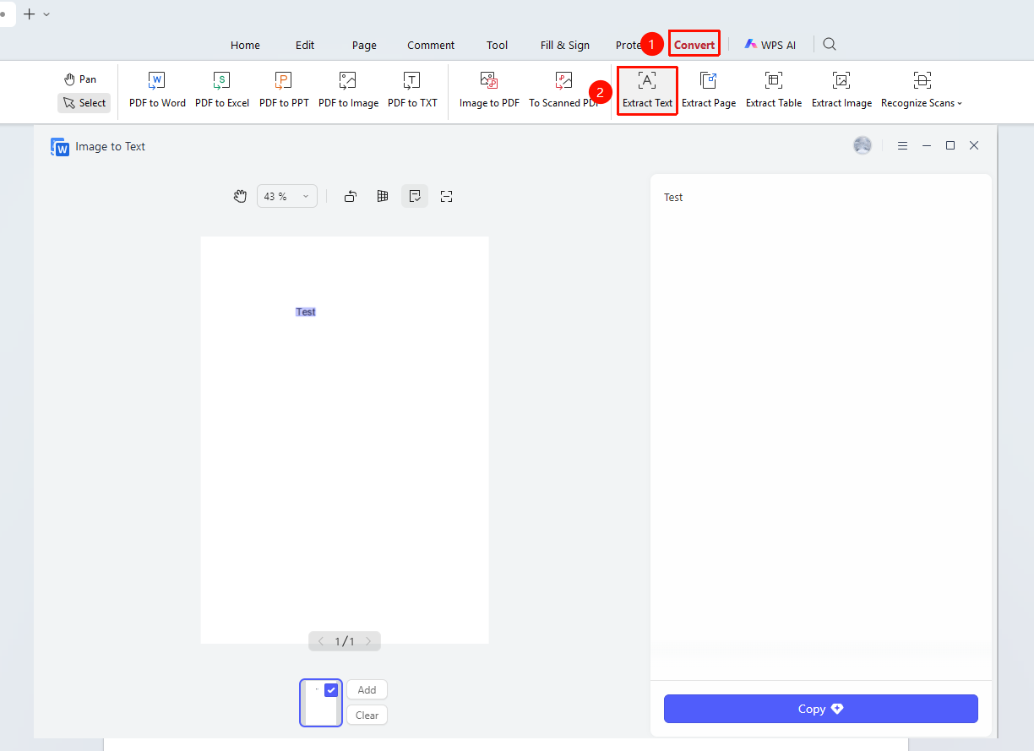The image size is (1034, 751).
Task: Click the Add button beside the thumbnail
Action: tap(367, 689)
